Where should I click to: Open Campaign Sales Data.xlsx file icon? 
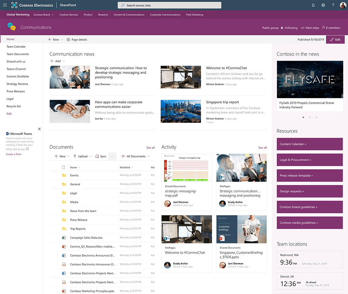pyautogui.click(x=64, y=238)
